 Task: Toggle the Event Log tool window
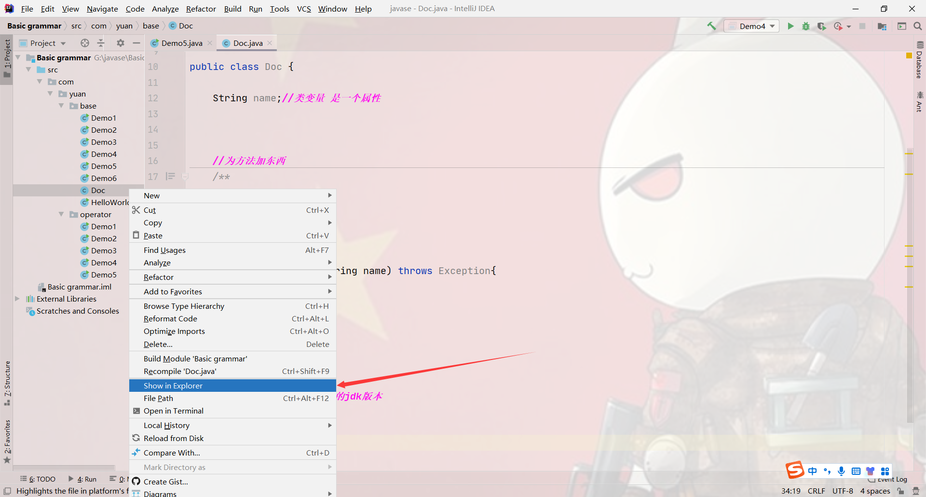pos(887,480)
